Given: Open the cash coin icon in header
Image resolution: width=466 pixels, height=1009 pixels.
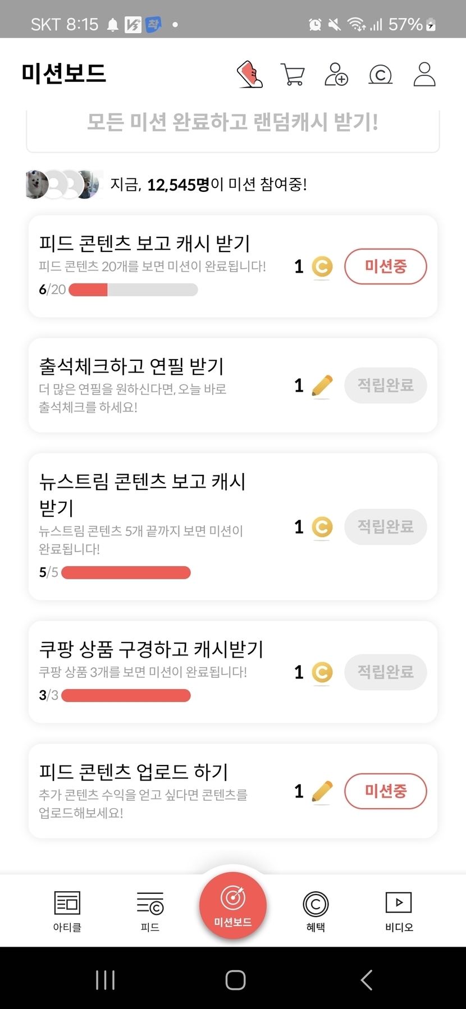Looking at the screenshot, I should click(380, 74).
